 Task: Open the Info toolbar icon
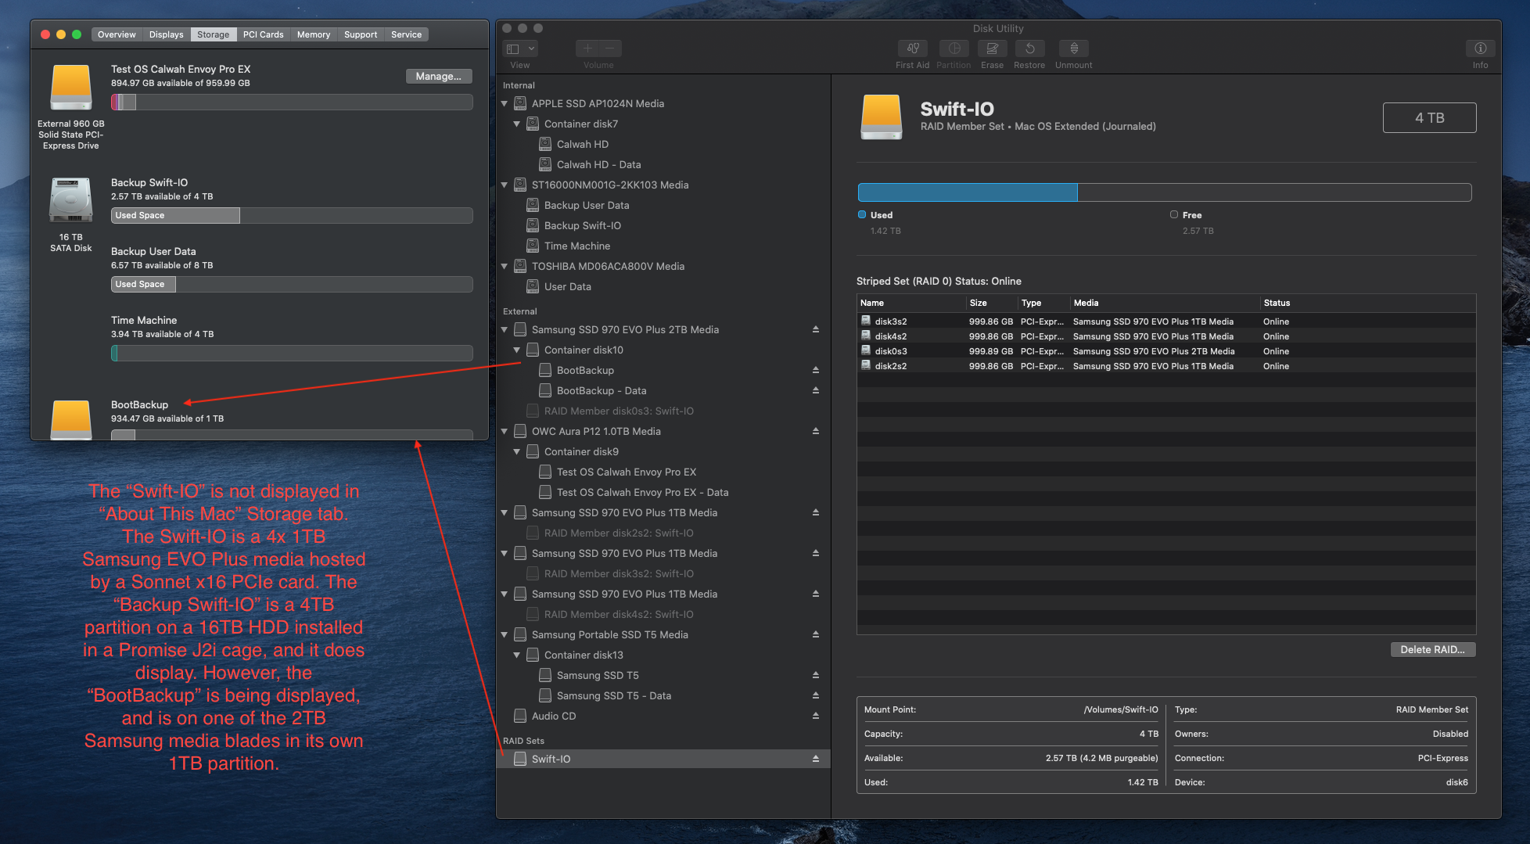1480,48
